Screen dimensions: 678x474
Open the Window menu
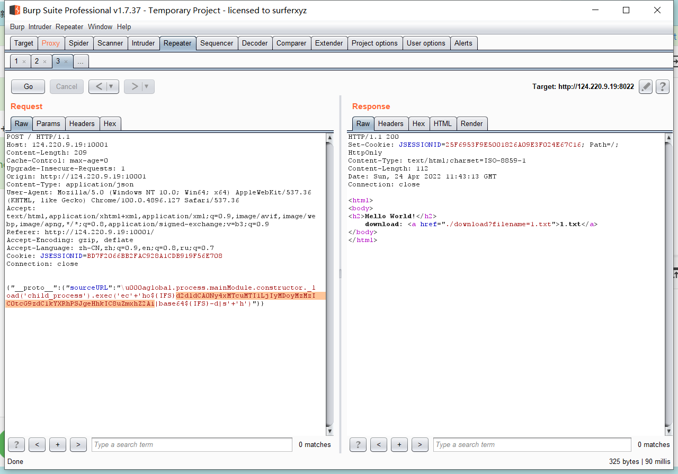[100, 26]
